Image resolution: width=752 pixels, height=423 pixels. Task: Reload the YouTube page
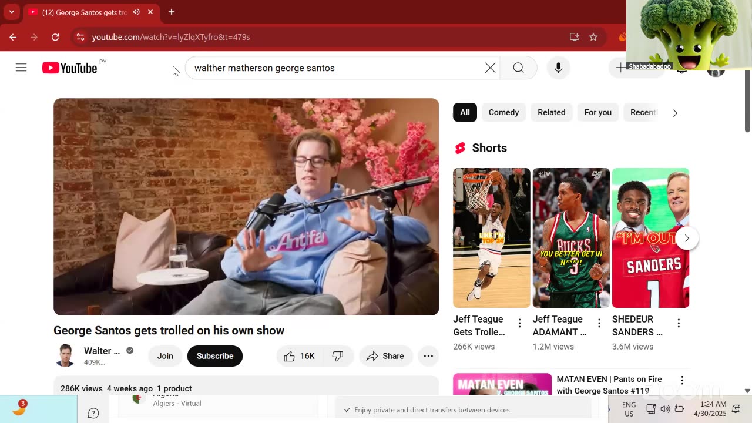tap(55, 37)
